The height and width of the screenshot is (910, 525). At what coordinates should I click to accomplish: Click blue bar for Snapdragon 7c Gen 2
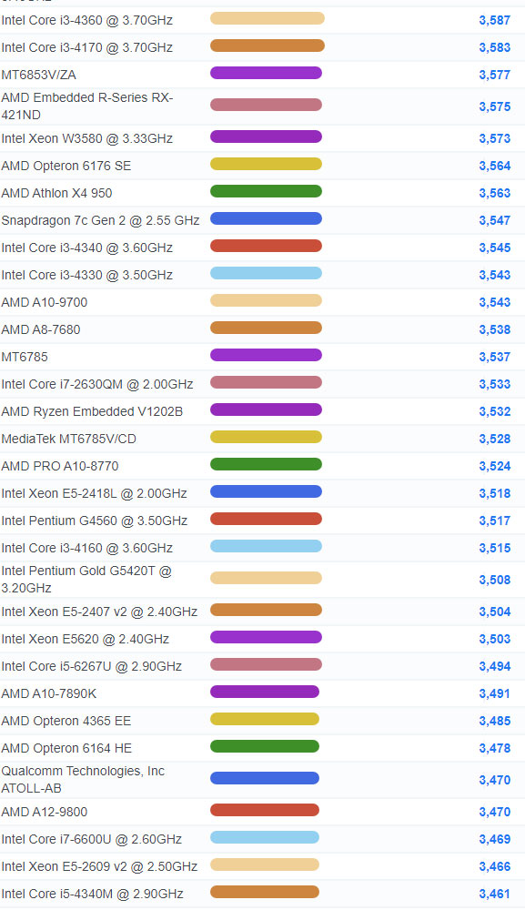[266, 218]
